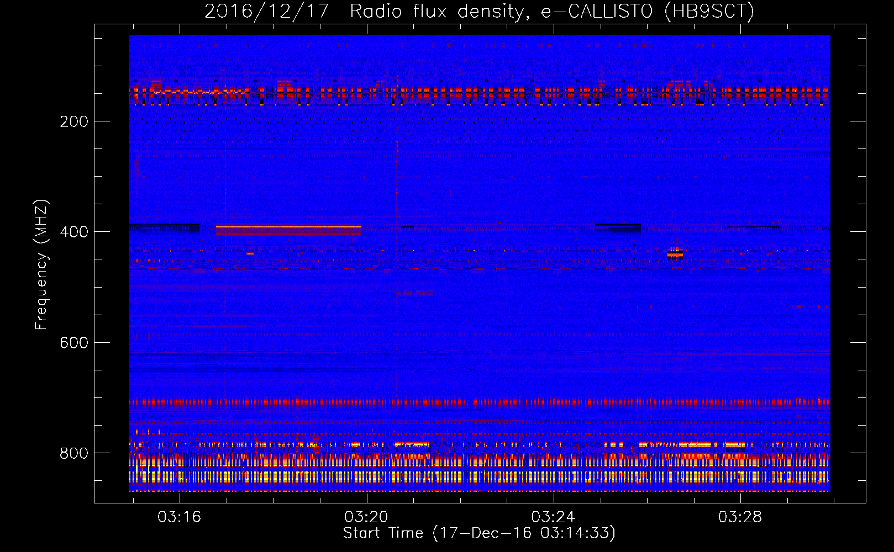Click the '03:24' time tick label

(553, 517)
